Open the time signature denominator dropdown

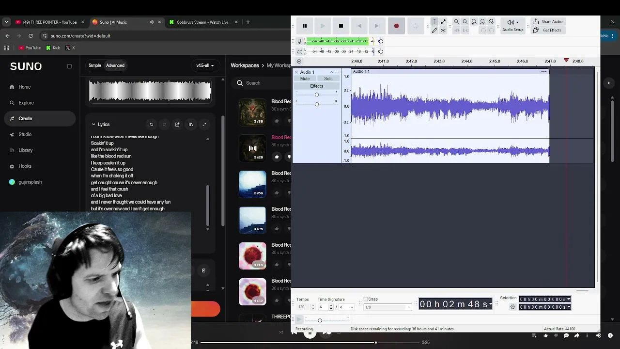(346, 307)
